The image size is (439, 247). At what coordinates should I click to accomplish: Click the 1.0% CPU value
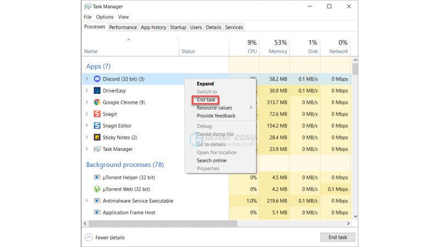pyautogui.click(x=252, y=201)
